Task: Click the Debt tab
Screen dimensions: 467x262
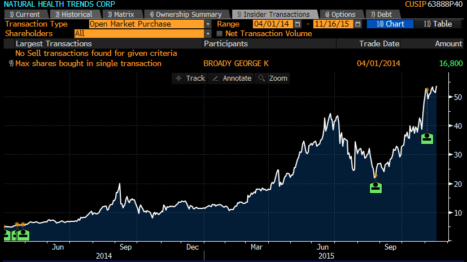Action: 382,14
